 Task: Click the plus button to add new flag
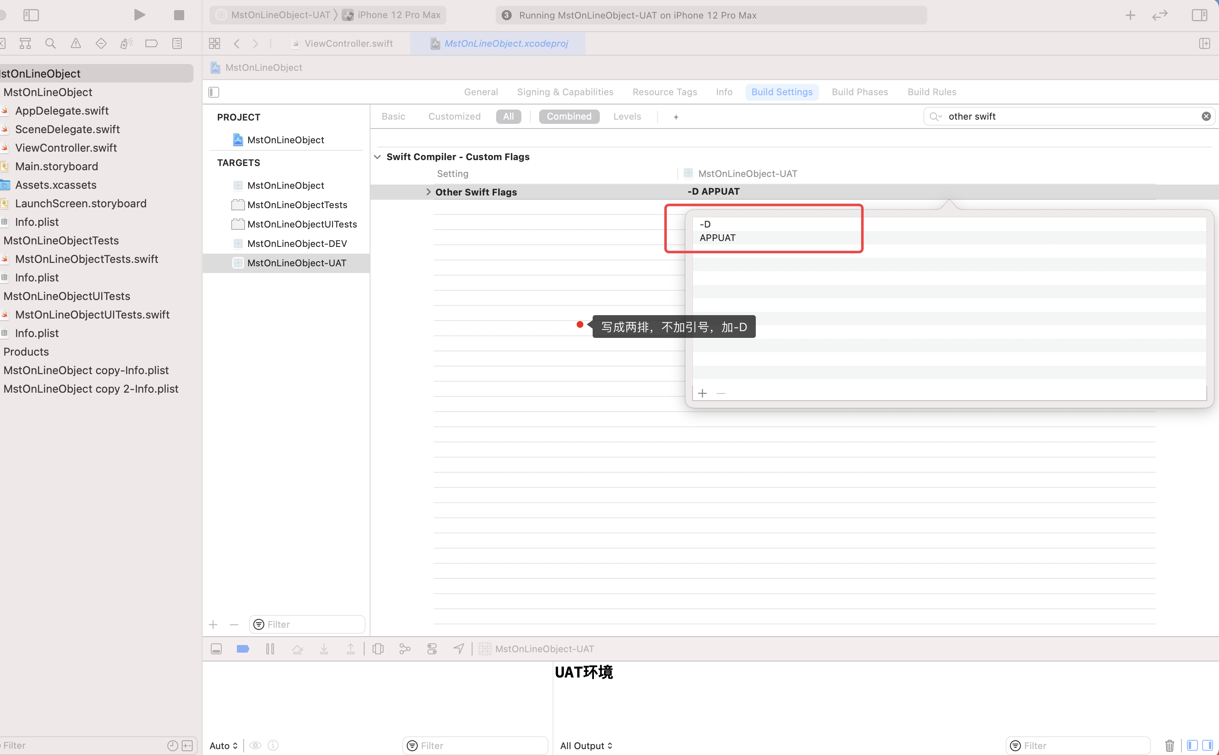(703, 393)
